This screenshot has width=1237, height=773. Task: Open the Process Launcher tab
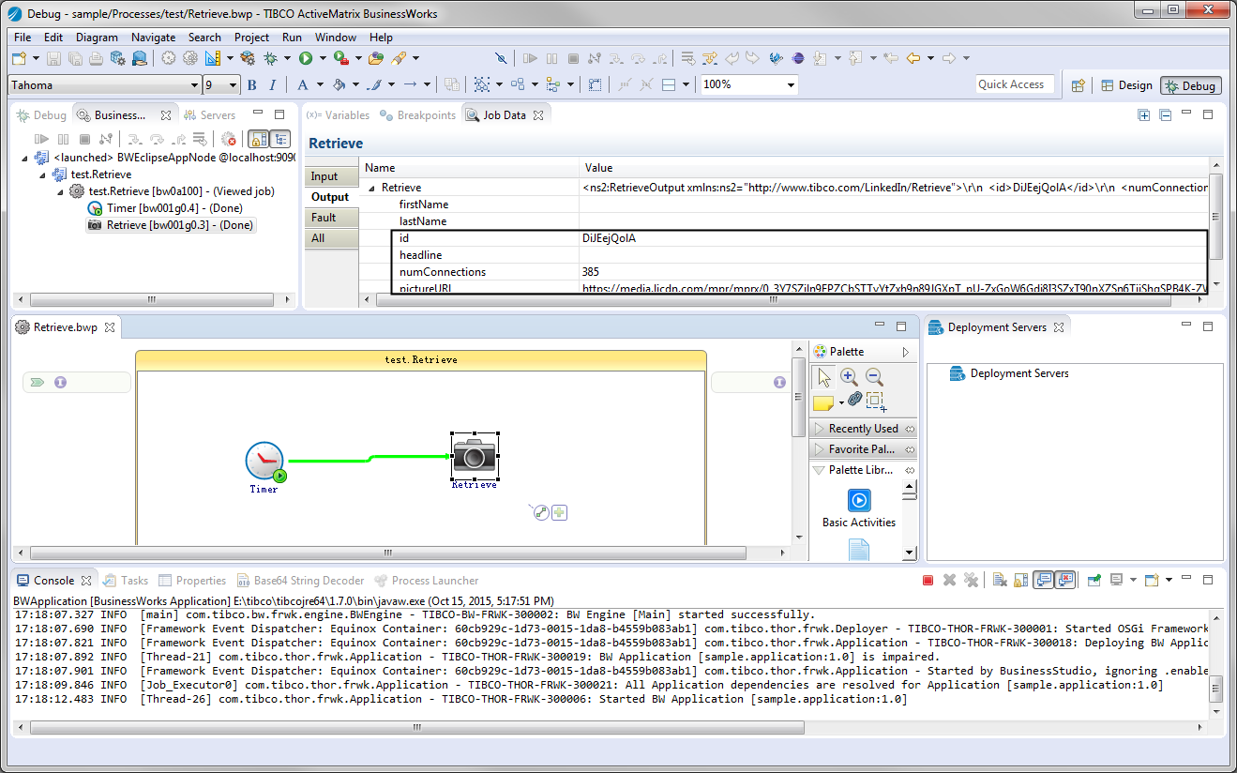(427, 581)
